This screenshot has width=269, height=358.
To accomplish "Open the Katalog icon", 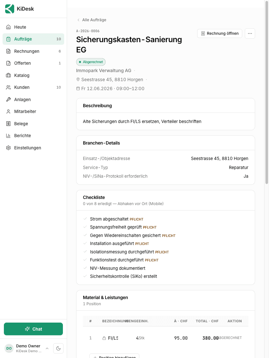I will click(8, 75).
